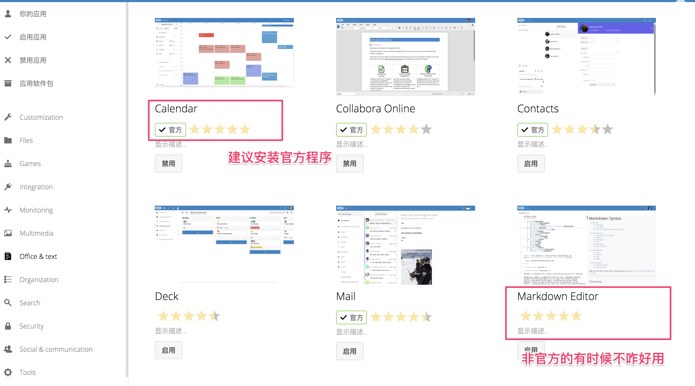Open the Collabora Online screenshot
Screen dimensions: 695x386
(x=406, y=57)
